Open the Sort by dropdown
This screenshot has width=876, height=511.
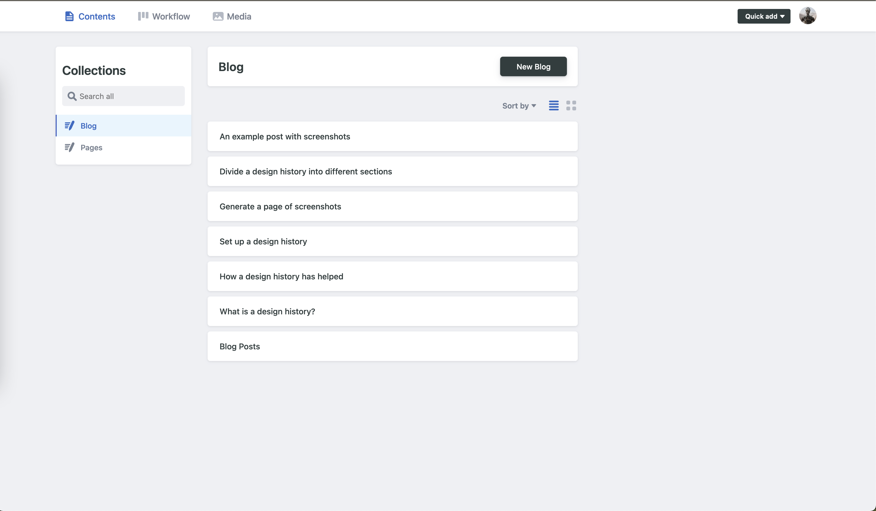[519, 106]
